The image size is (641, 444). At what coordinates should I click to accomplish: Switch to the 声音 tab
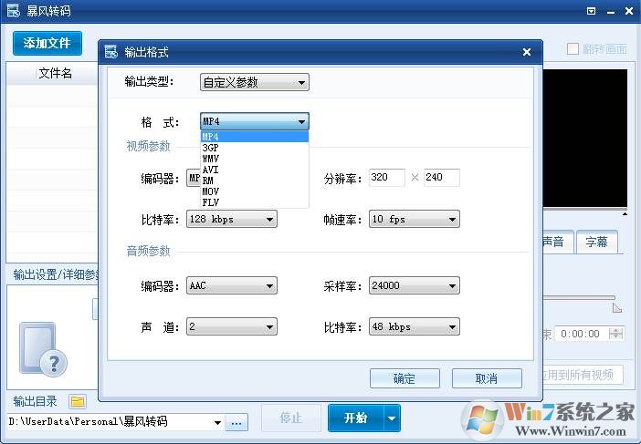[x=558, y=242]
